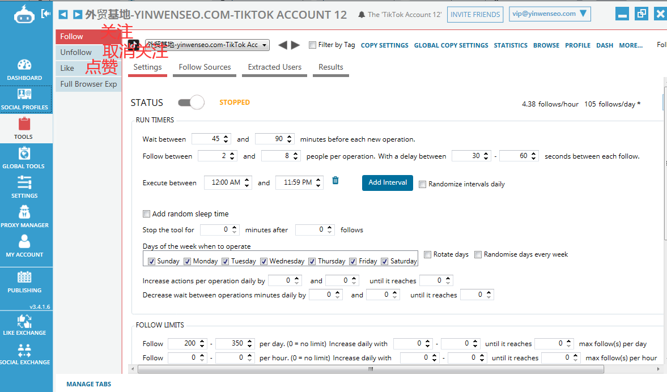Switch to the Follow Sources tab
The width and height of the screenshot is (667, 392).
coord(205,67)
